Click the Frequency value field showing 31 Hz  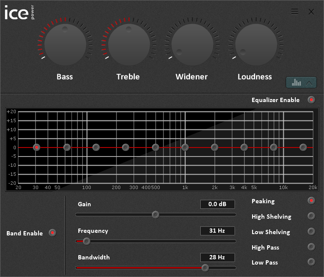point(217,231)
